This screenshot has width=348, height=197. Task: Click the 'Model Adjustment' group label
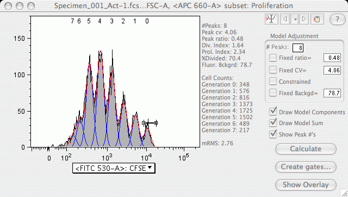pos(294,36)
